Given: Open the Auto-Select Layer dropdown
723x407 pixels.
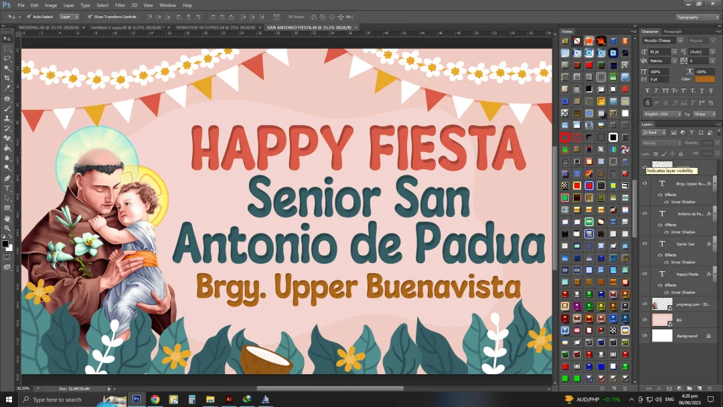Looking at the screenshot, I should click(x=70, y=17).
